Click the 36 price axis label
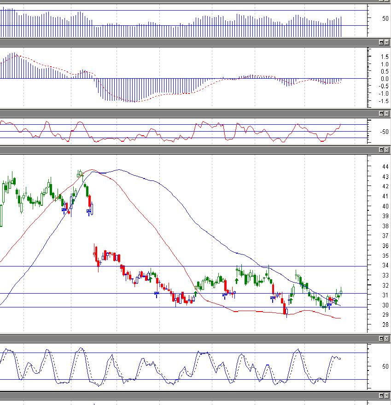391x405 pixels. 385,246
